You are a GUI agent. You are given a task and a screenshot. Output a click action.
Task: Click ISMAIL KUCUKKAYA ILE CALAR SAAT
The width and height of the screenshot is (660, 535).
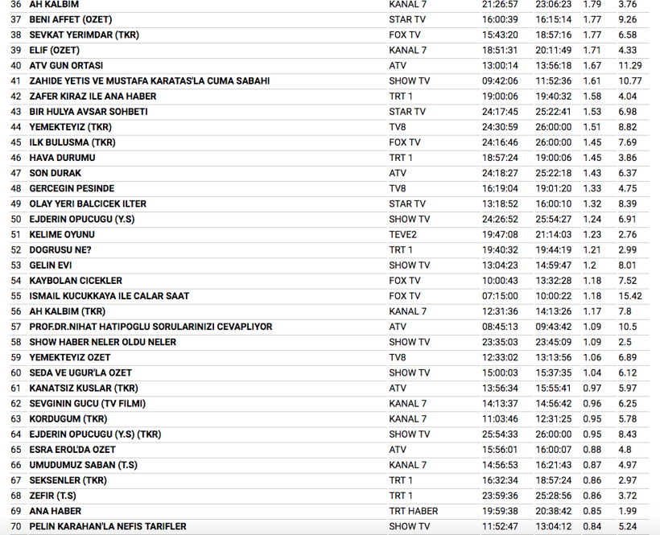click(109, 296)
